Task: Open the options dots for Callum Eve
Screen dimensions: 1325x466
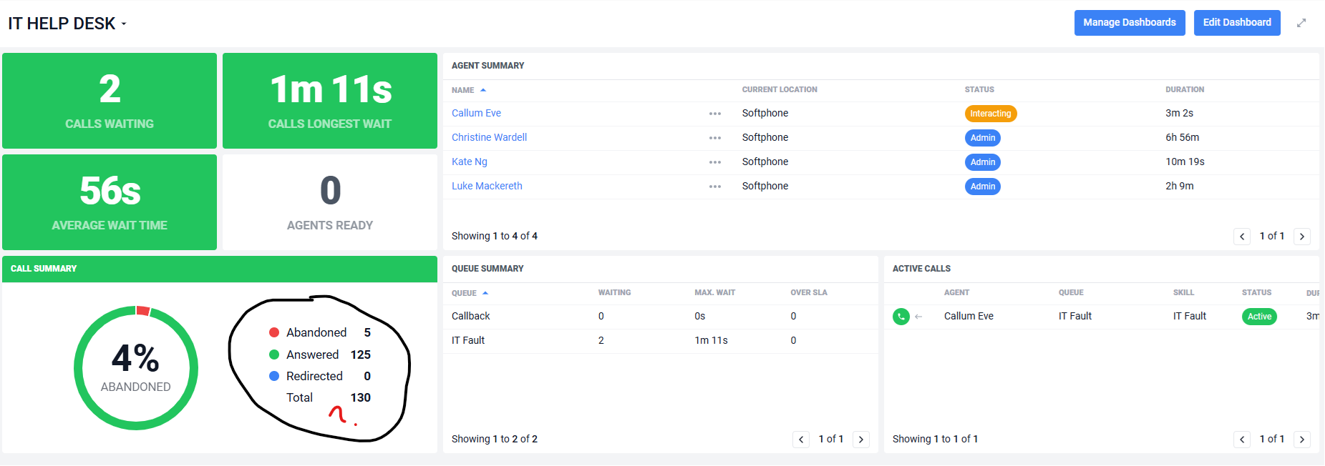Action: coord(714,114)
